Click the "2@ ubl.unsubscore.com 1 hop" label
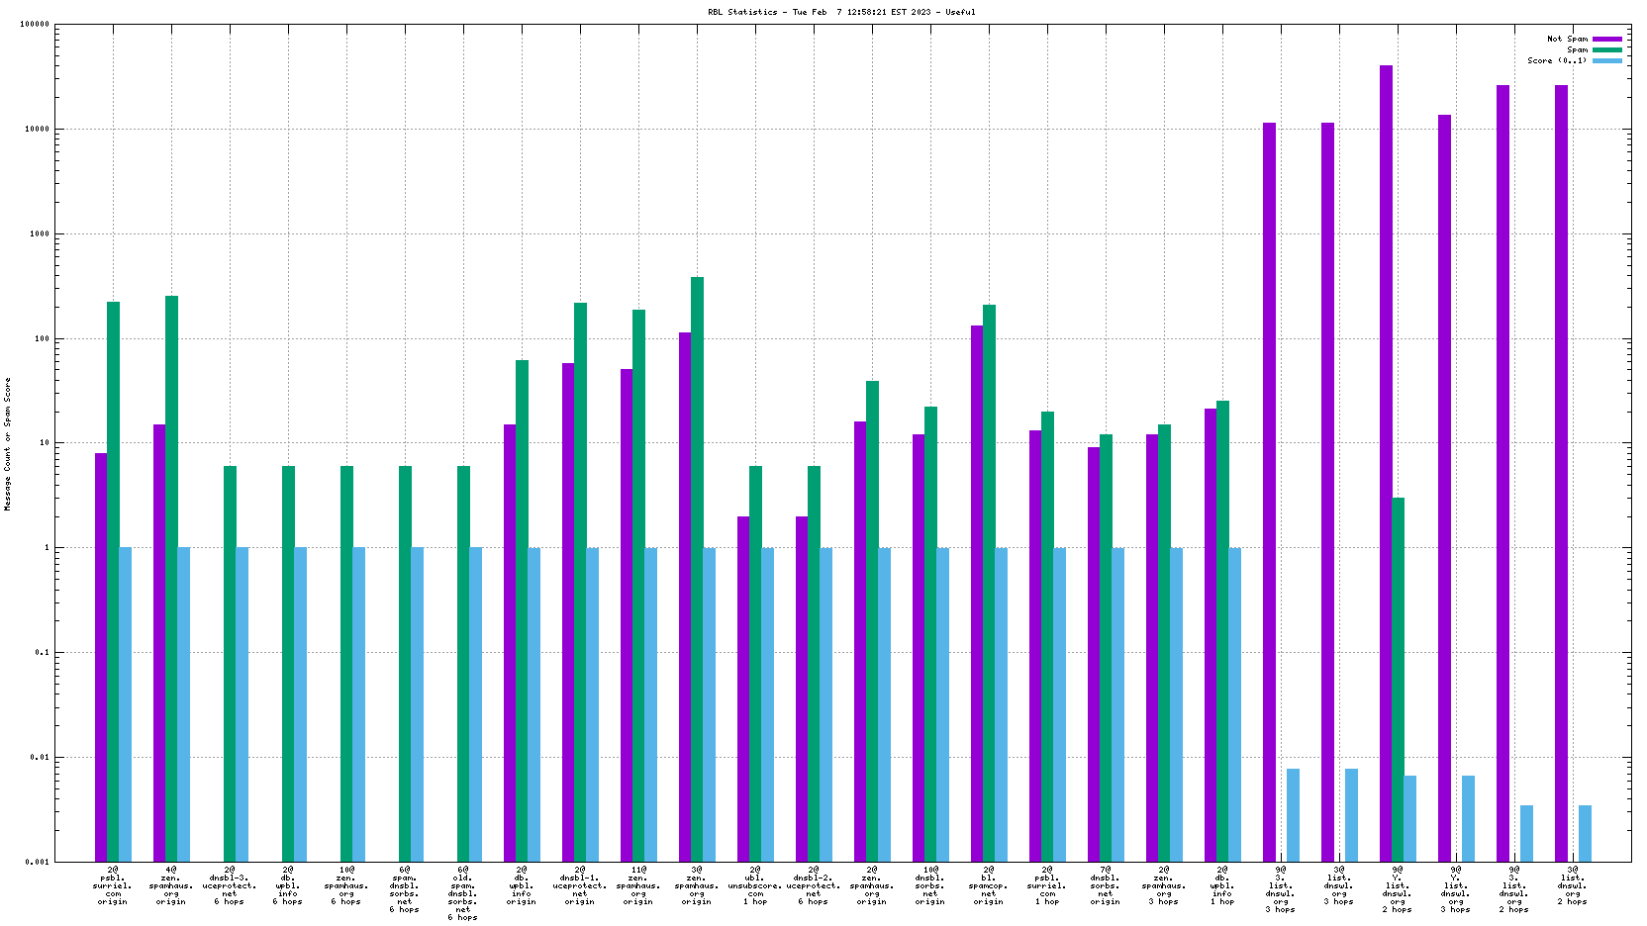The image size is (1647, 926). (755, 885)
